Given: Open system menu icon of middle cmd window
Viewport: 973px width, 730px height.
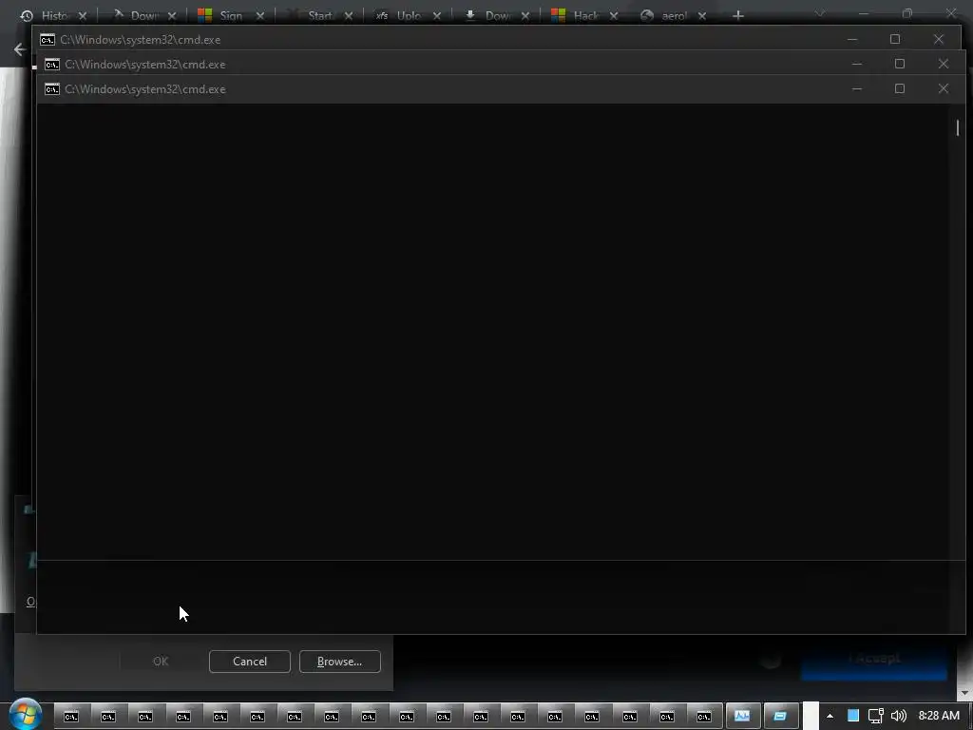Looking at the screenshot, I should 52,65.
